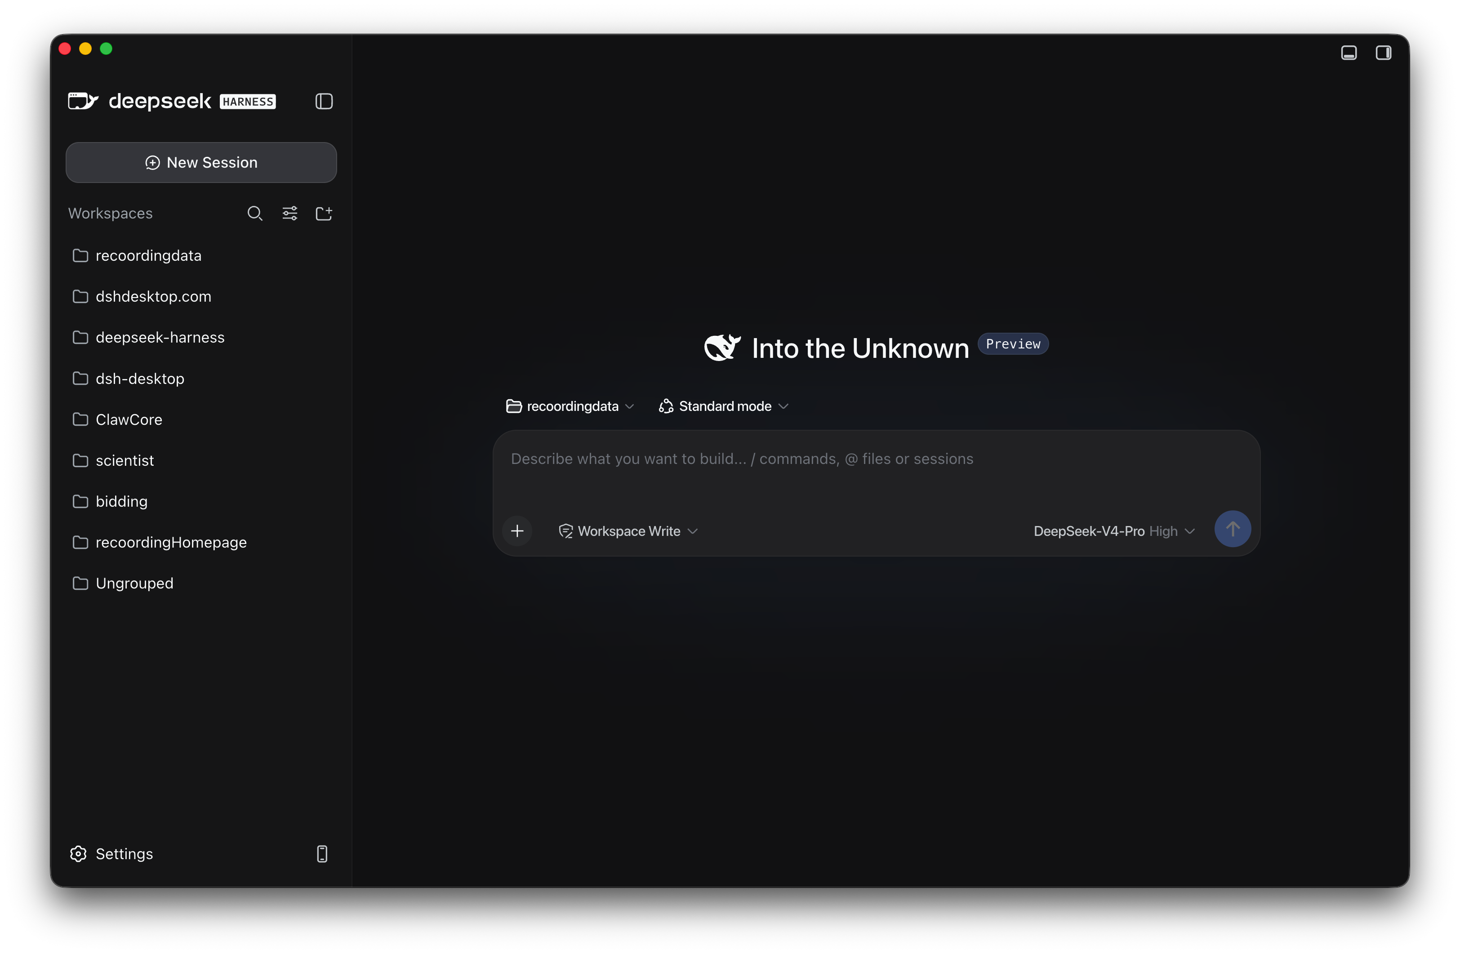The width and height of the screenshot is (1460, 954).
Task: Click the HARNESS label badge
Action: [248, 102]
